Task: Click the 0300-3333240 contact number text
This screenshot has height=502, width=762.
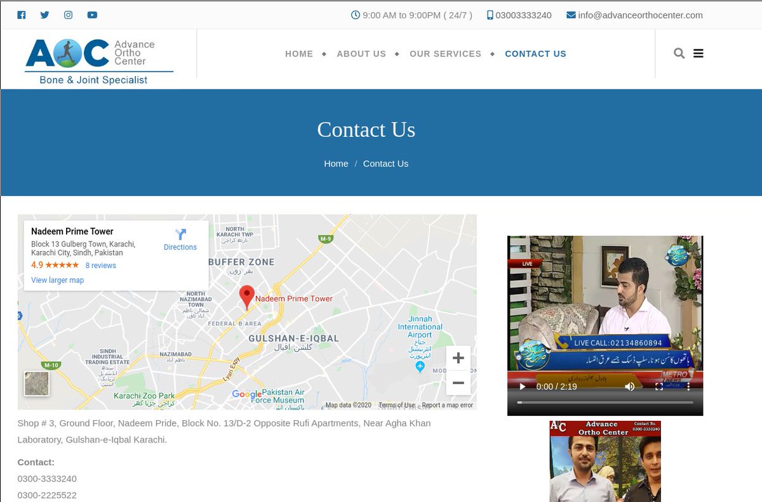Action: tap(47, 479)
